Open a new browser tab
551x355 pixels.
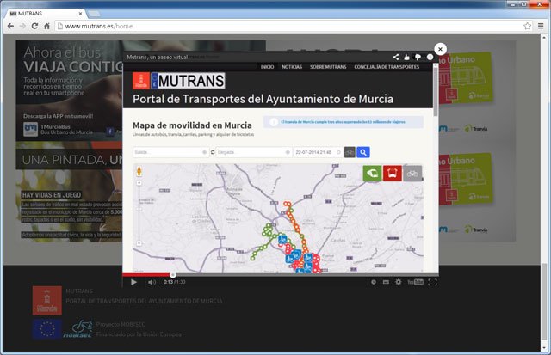pos(95,12)
